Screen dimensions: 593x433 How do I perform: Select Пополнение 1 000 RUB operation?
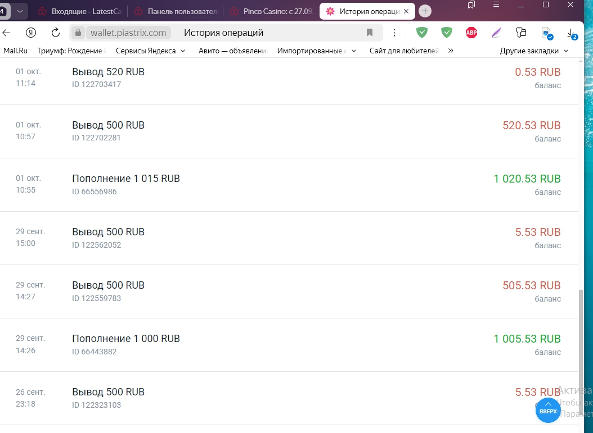(x=126, y=339)
